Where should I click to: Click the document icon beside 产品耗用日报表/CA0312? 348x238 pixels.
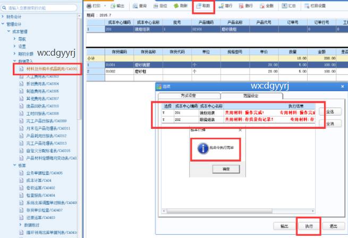pyautogui.click(x=21, y=136)
